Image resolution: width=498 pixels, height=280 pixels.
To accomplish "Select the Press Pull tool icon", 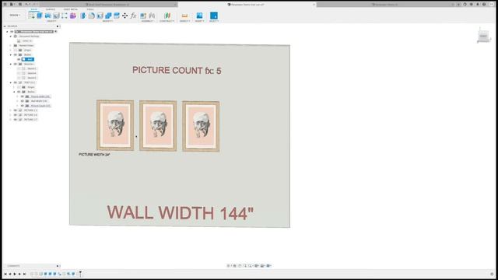I will (83, 16).
